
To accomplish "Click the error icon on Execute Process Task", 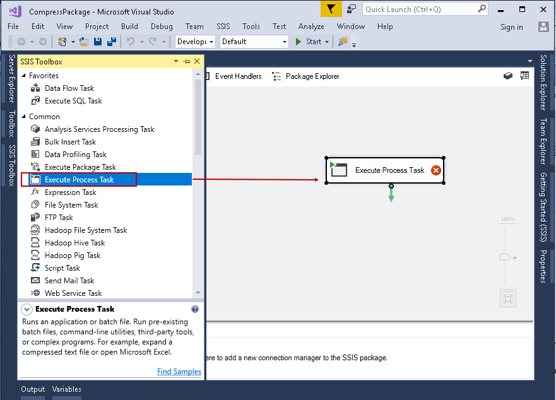I will [436, 170].
